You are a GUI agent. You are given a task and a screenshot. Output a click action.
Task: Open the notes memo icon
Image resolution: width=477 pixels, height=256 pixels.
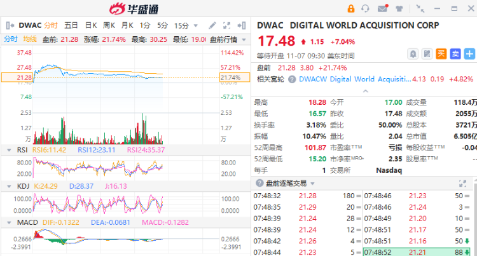pyautogui.click(x=427, y=54)
